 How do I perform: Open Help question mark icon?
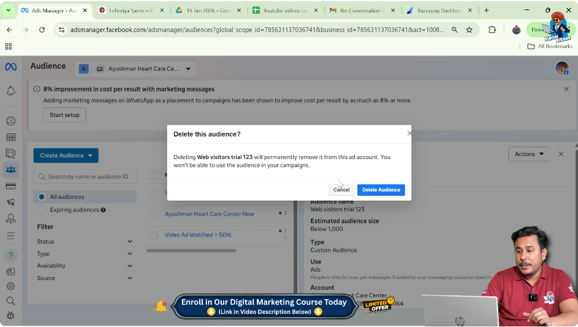pyautogui.click(x=11, y=255)
